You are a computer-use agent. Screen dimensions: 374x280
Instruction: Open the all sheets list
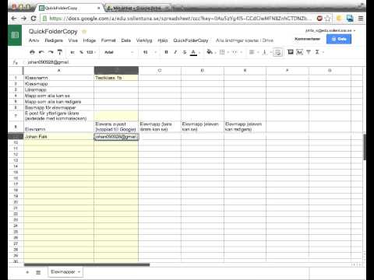(38, 272)
